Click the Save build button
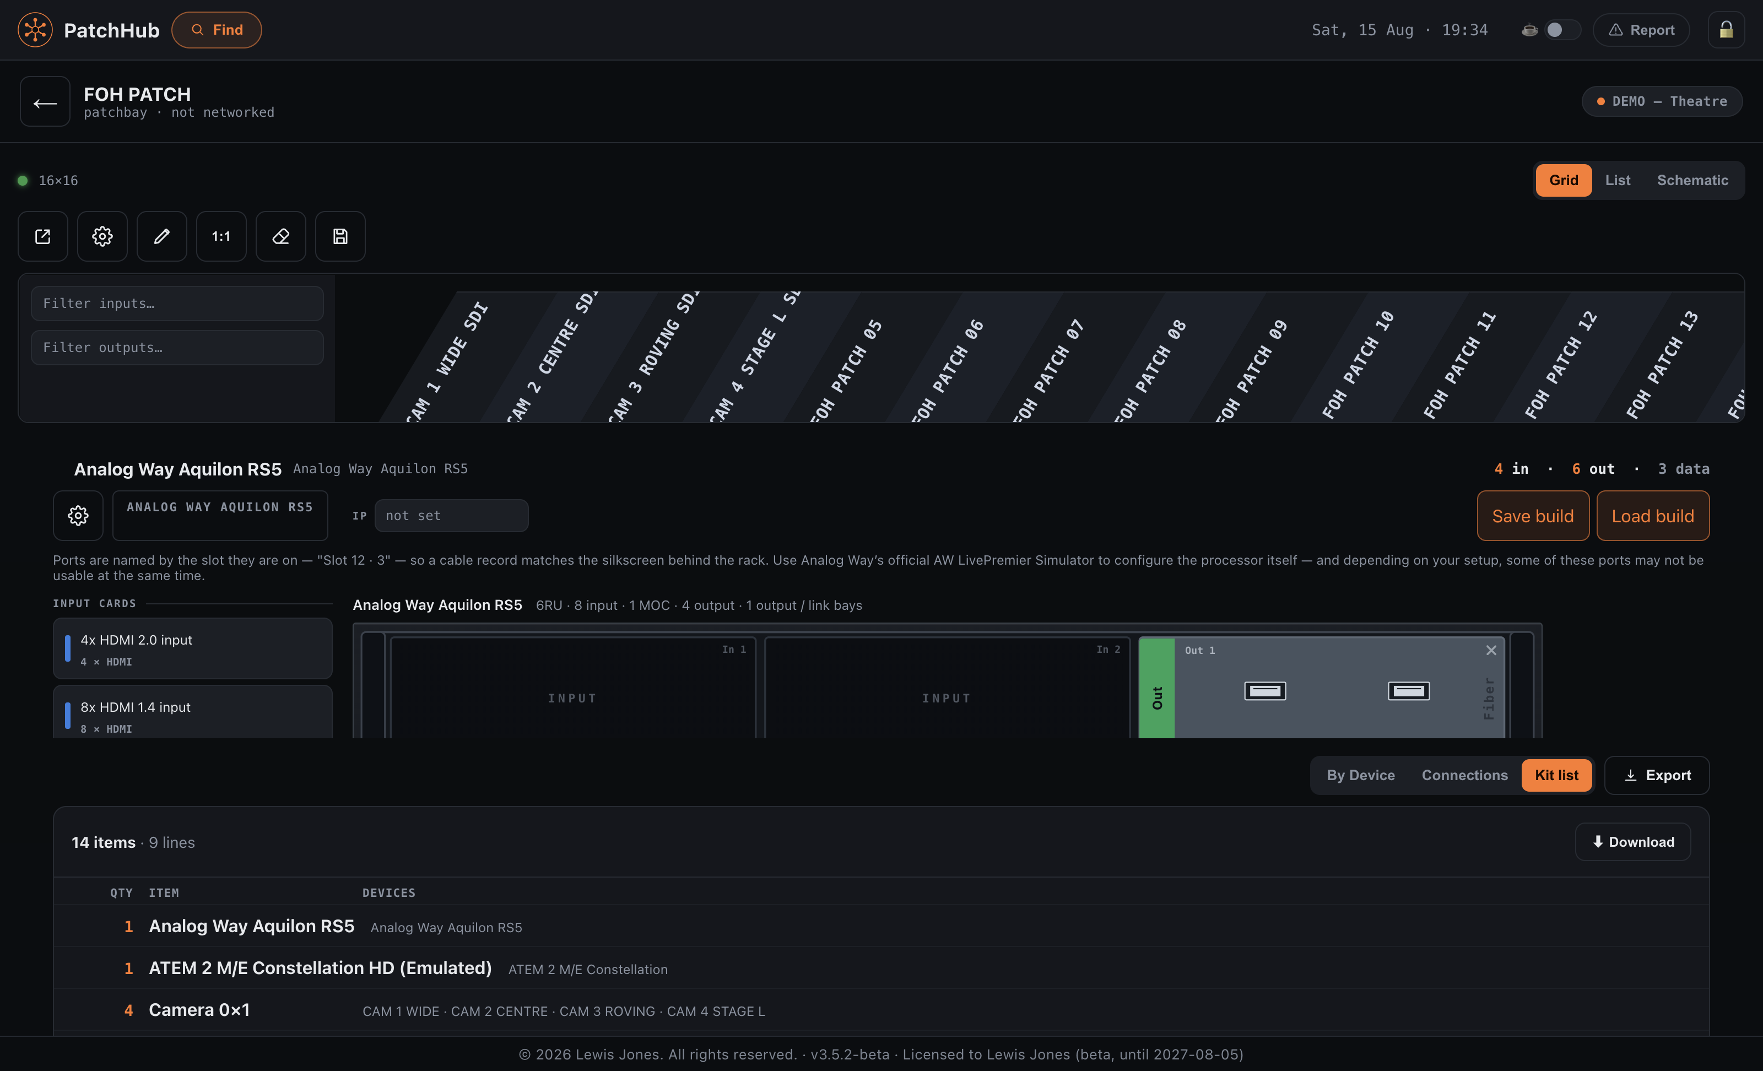The height and width of the screenshot is (1071, 1763). (1533, 516)
